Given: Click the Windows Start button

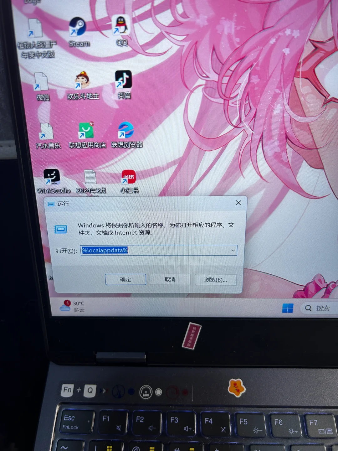Looking at the screenshot, I should point(288,308).
